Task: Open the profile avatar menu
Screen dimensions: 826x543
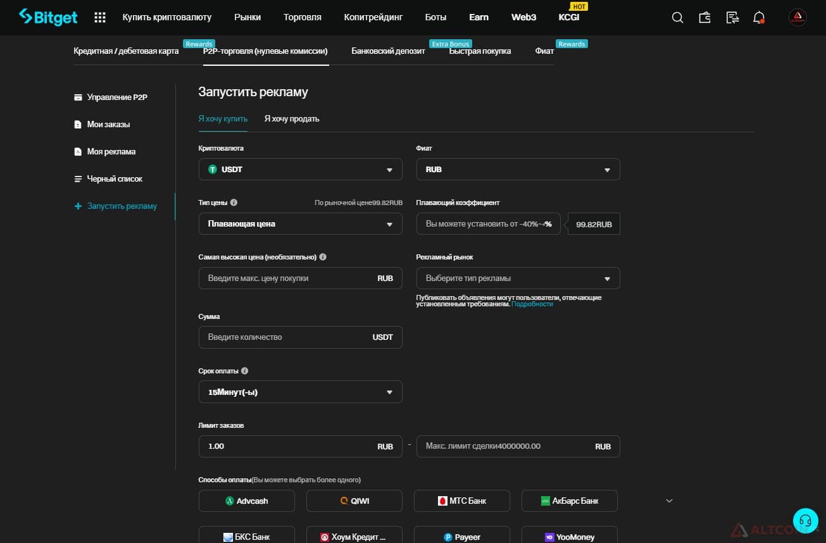Action: click(x=798, y=18)
